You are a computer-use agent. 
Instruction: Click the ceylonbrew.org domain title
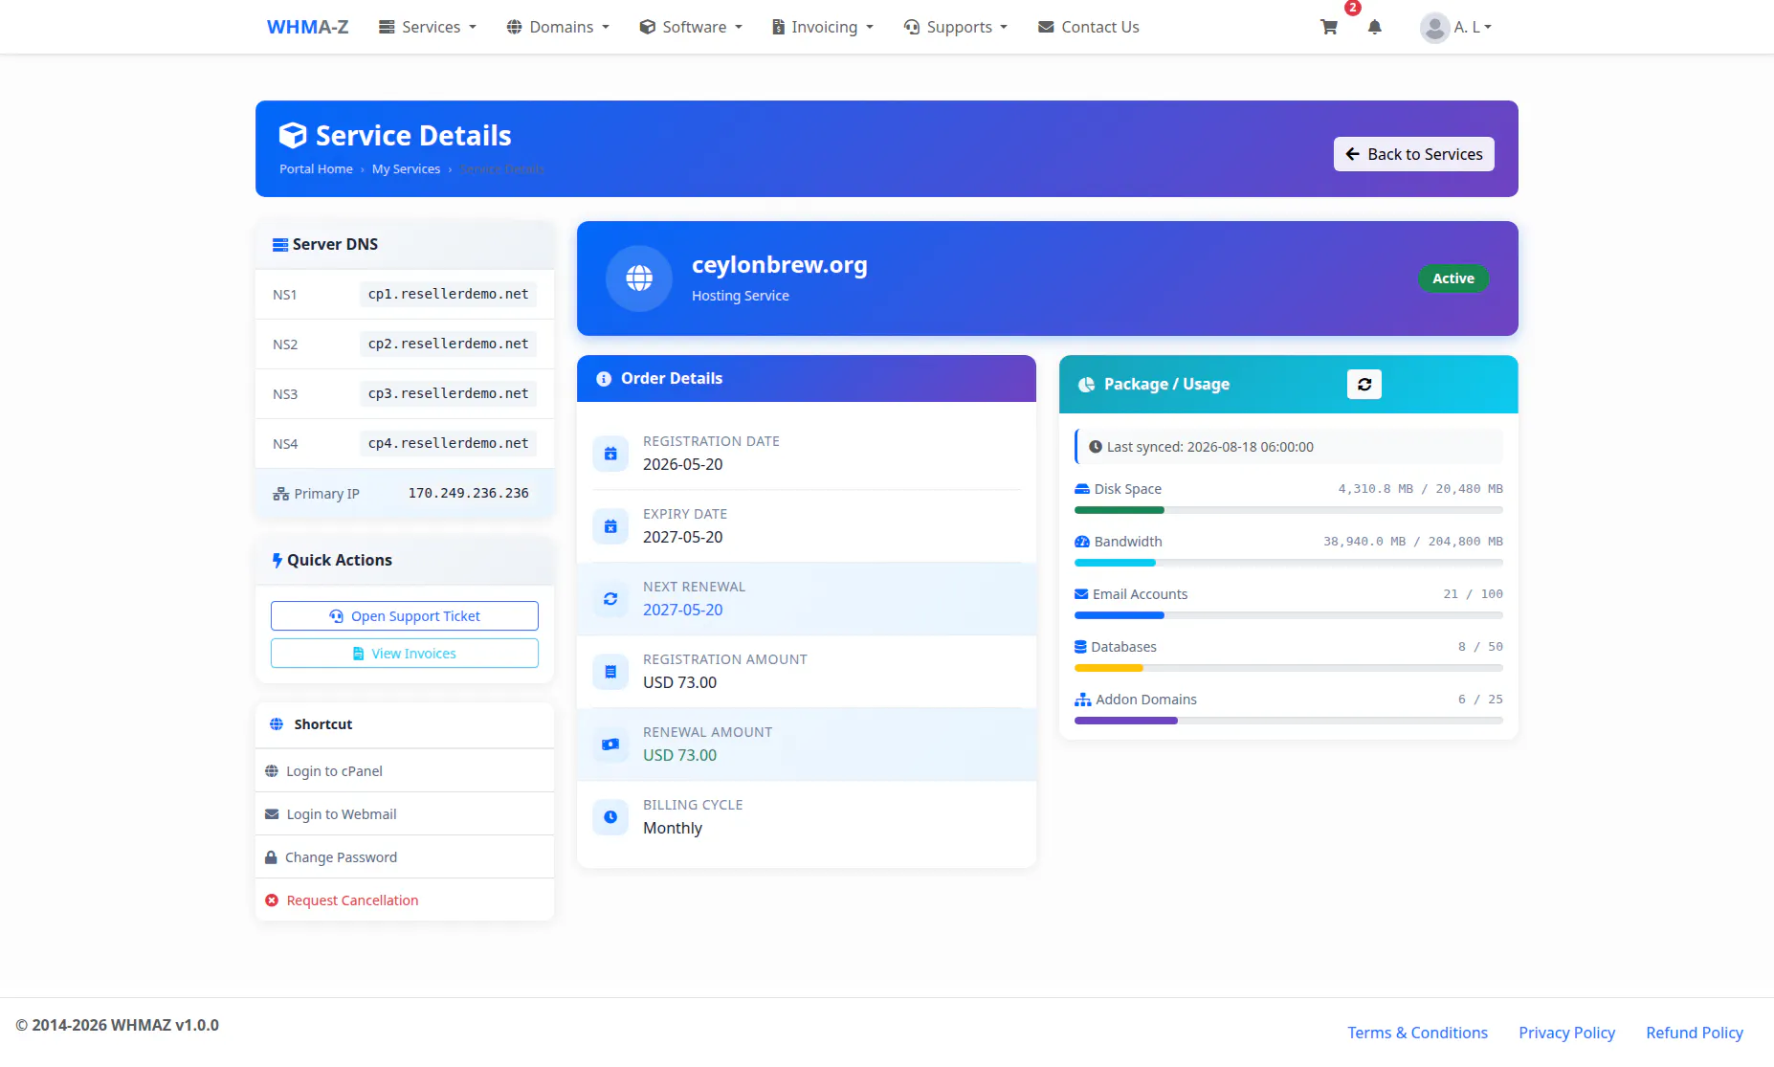pos(779,265)
